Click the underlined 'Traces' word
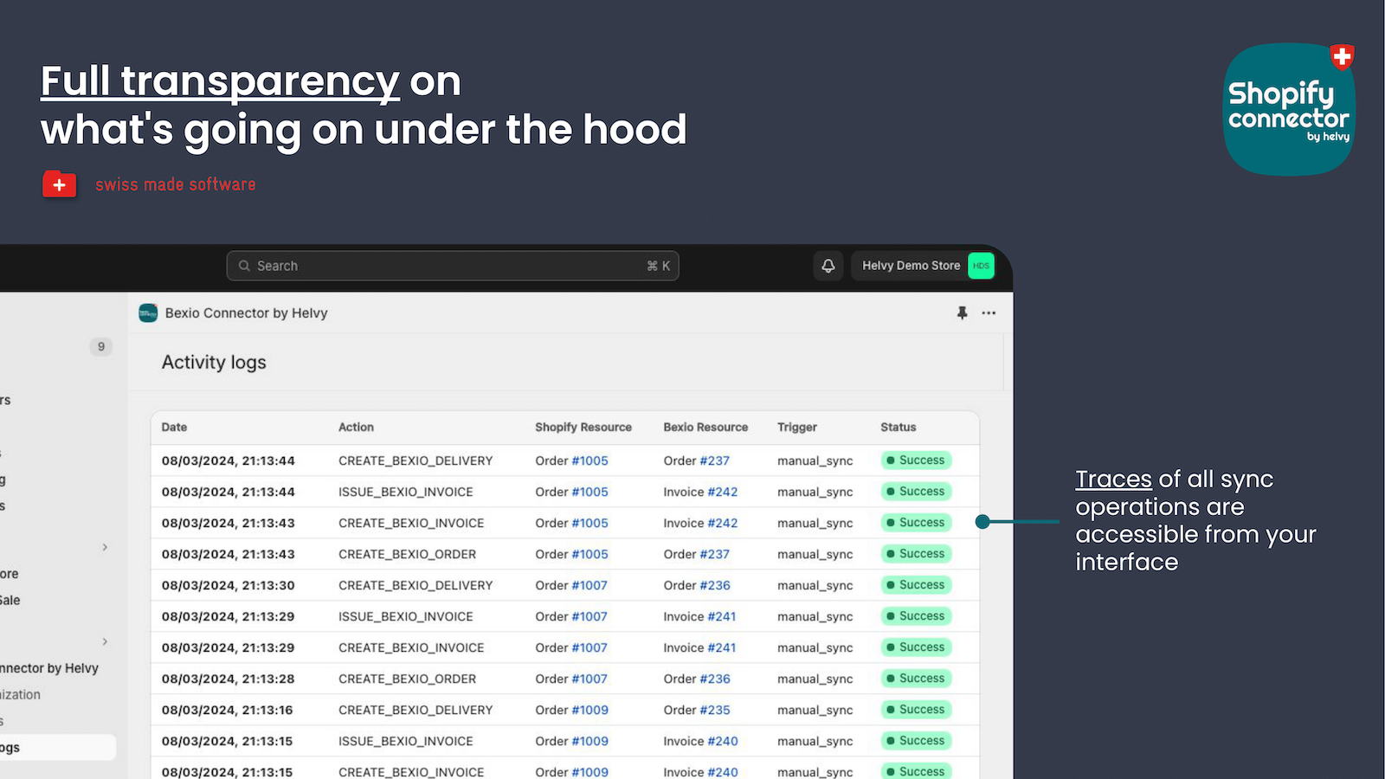This screenshot has height=779, width=1385. 1113,479
